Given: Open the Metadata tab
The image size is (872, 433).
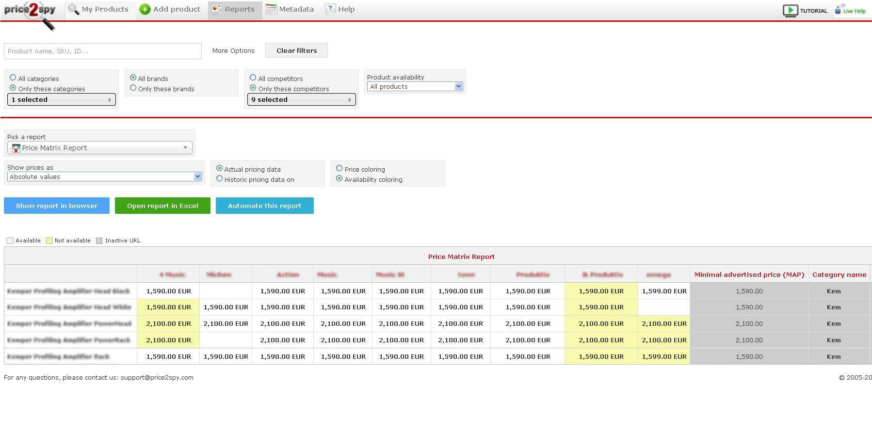Looking at the screenshot, I should (x=290, y=10).
